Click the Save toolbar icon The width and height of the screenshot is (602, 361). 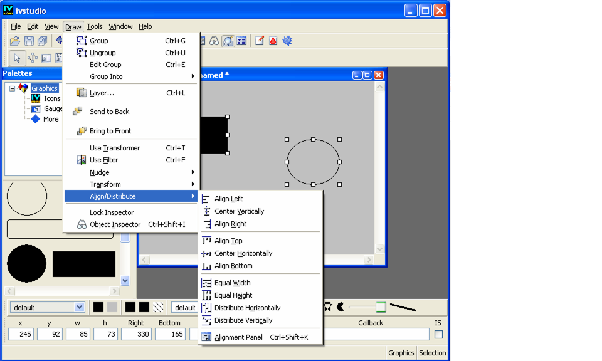coord(29,41)
